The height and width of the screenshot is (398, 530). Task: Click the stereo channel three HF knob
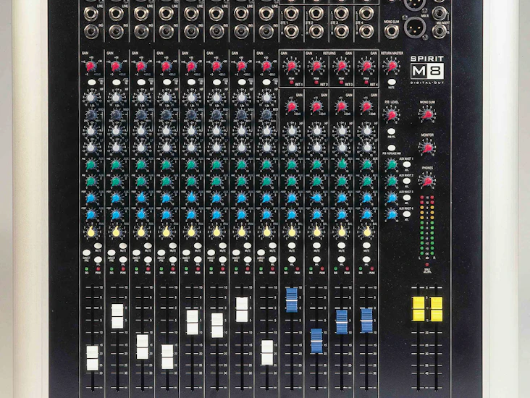342,131
